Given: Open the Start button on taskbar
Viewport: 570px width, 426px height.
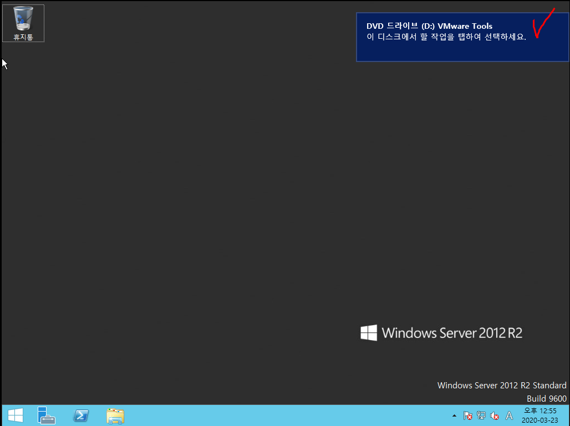Looking at the screenshot, I should point(16,415).
